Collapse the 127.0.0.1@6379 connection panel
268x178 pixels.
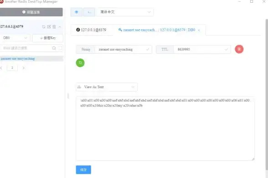click(59, 27)
